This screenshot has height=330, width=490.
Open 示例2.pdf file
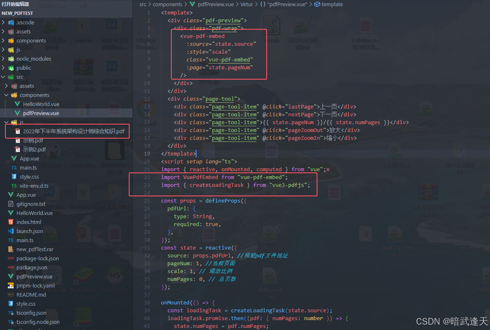tap(34, 149)
